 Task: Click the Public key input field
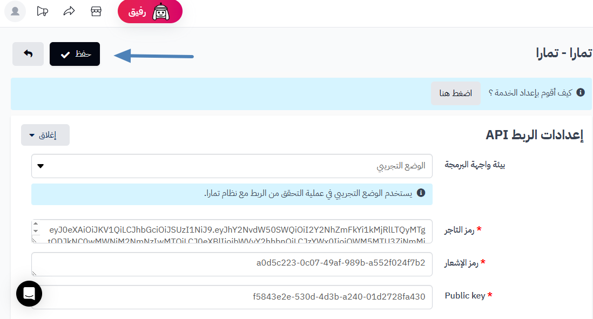(232, 297)
